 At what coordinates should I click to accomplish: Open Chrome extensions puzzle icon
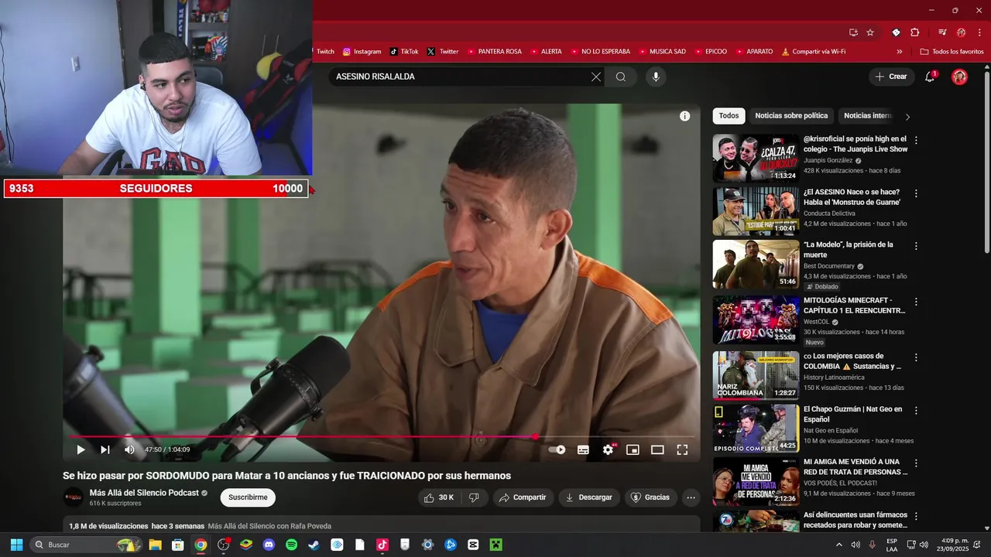point(914,32)
